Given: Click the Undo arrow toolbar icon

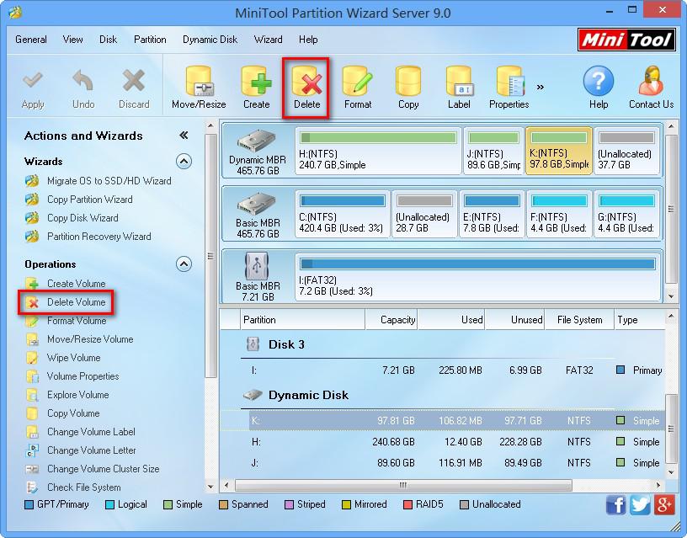Looking at the screenshot, I should click(83, 89).
